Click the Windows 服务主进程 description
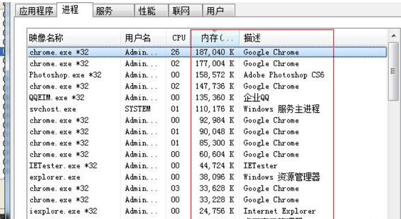The height and width of the screenshot is (219, 401). pos(282,109)
